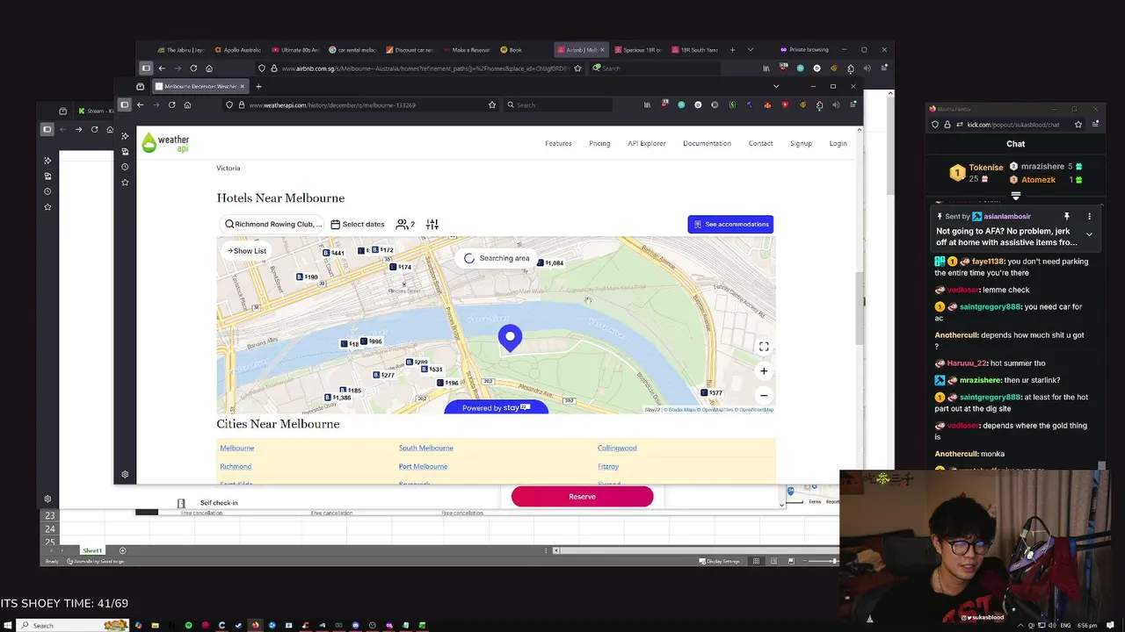Open home page in WeatherAPI window
Screen dimensions: 1125x632
[187, 104]
